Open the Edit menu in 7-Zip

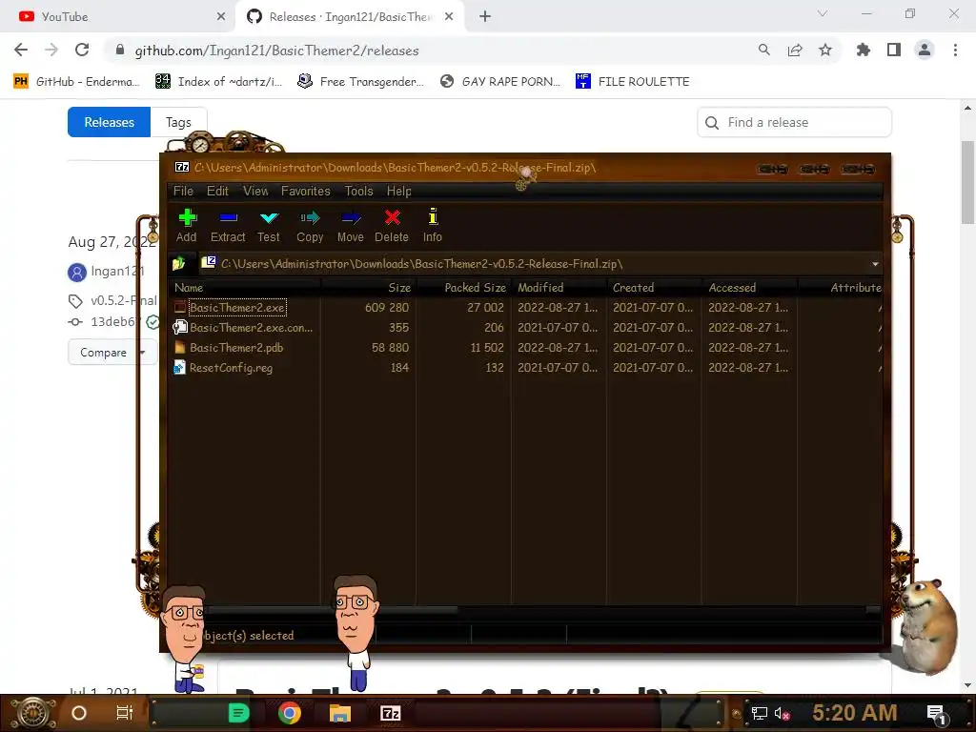[217, 191]
